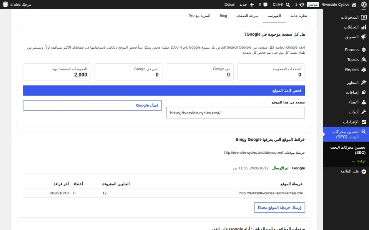Click the الفحوصات المتبقية اليوم 2,000 card
369x230 pixels.
tap(57, 72)
